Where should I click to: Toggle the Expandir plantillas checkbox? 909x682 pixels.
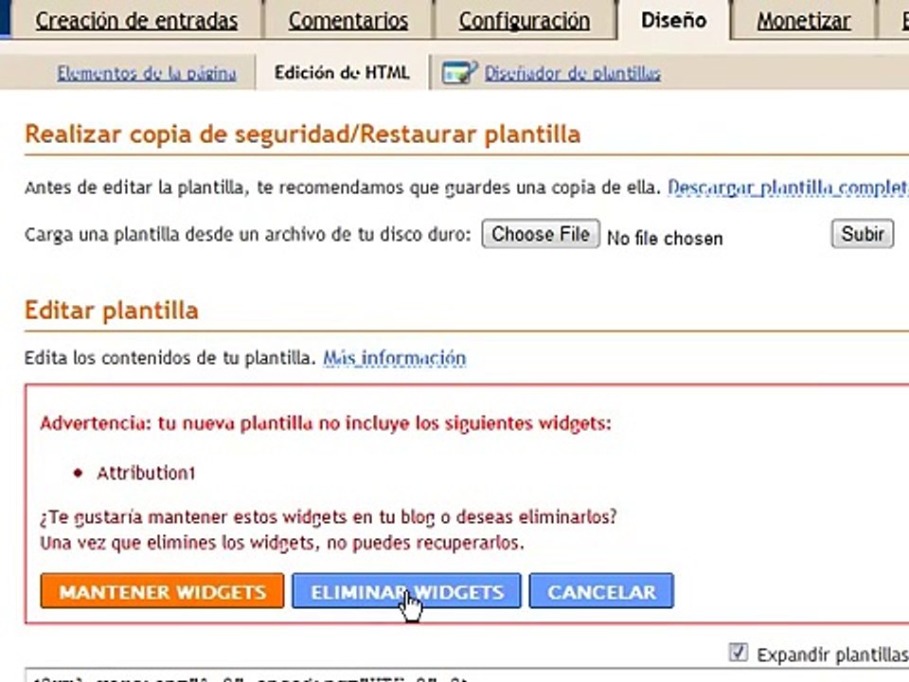(x=739, y=653)
